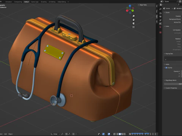Toggle snapping magnet button

66,134
